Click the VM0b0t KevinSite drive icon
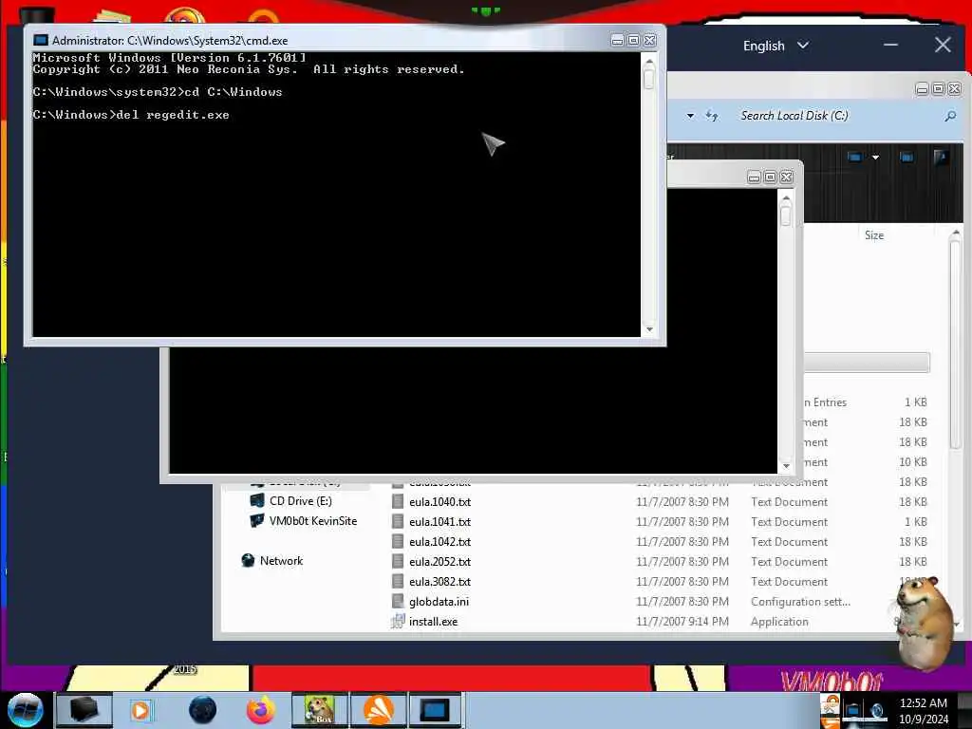Viewport: 972px width, 729px height. (256, 521)
